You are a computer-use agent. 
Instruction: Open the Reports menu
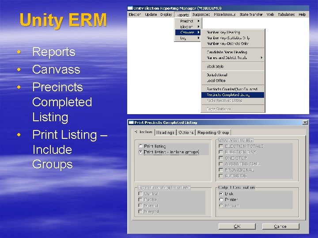[x=182, y=15]
